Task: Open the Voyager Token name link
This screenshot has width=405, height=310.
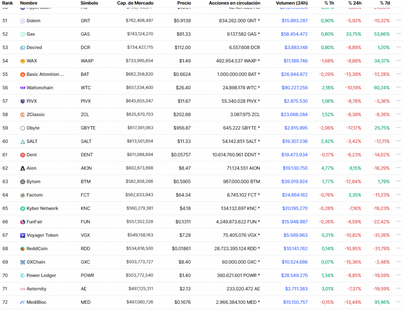Action: coord(42,235)
